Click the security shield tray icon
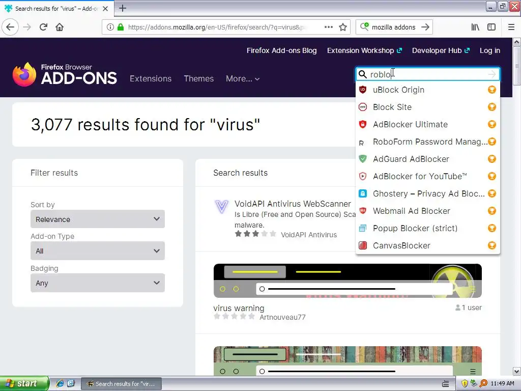Viewport: 521px width, 391px height. (465, 384)
